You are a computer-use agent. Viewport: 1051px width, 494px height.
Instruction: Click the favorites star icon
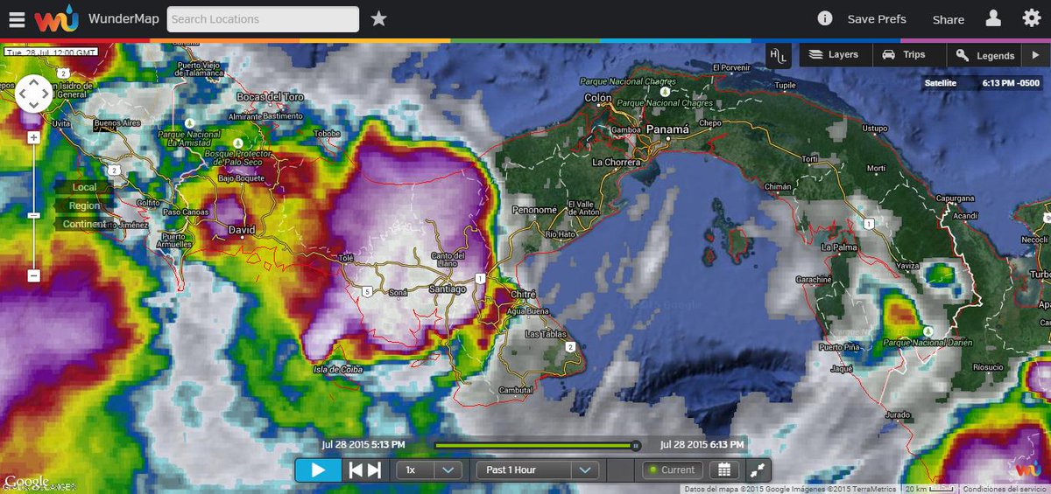378,18
